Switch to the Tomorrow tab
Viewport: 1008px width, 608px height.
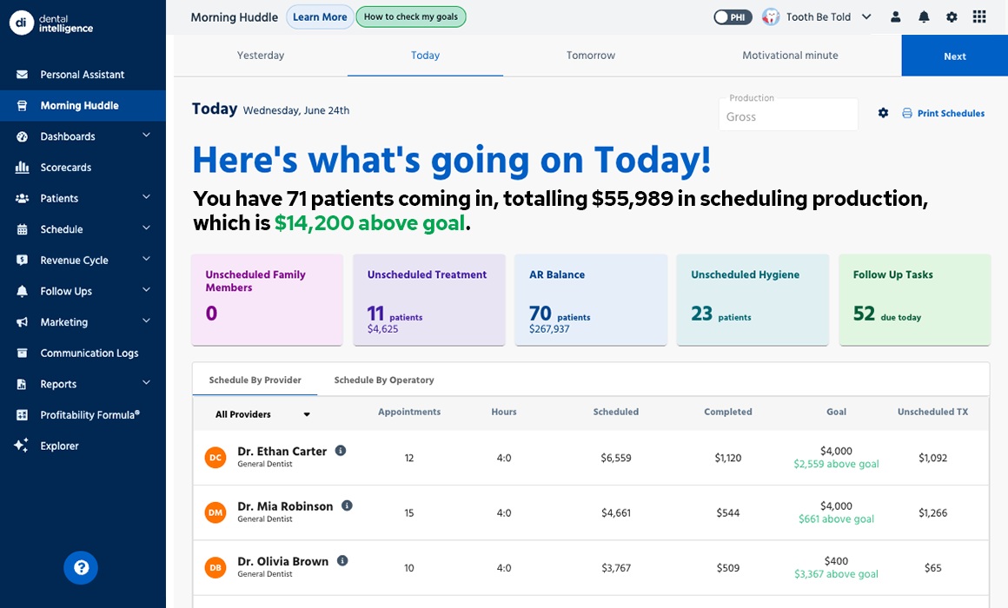[591, 56]
